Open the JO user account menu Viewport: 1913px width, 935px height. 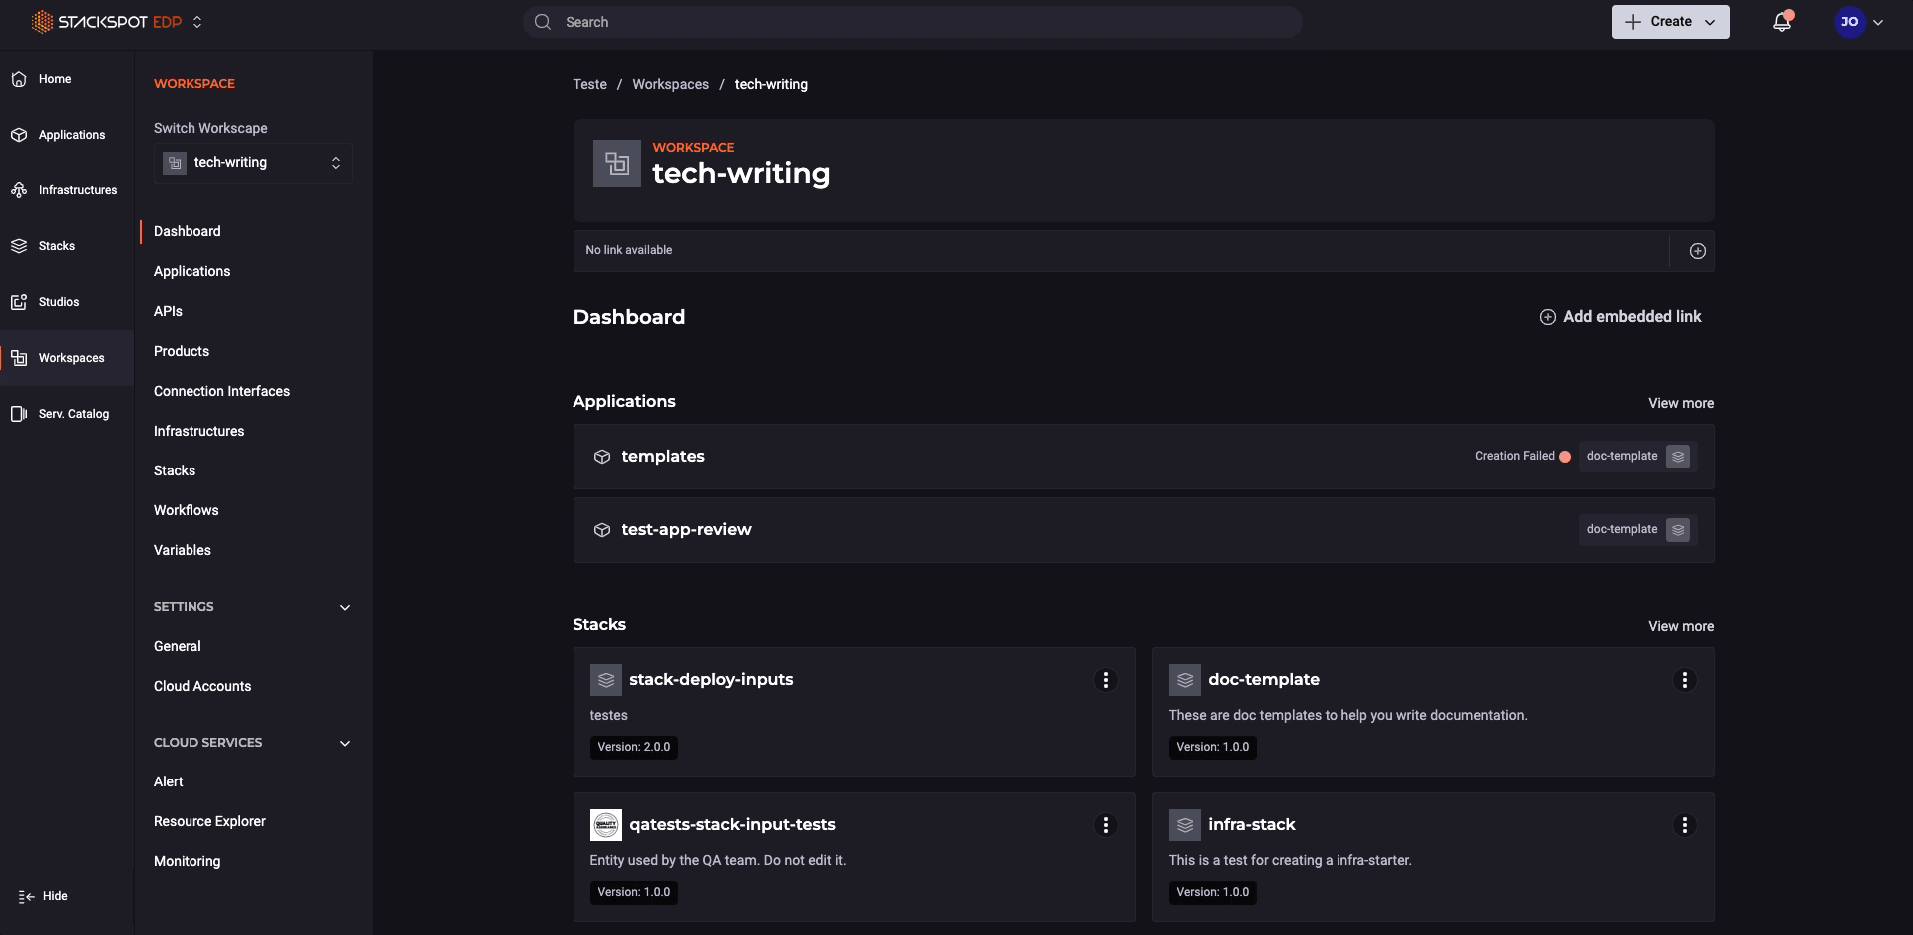pyautogui.click(x=1859, y=22)
